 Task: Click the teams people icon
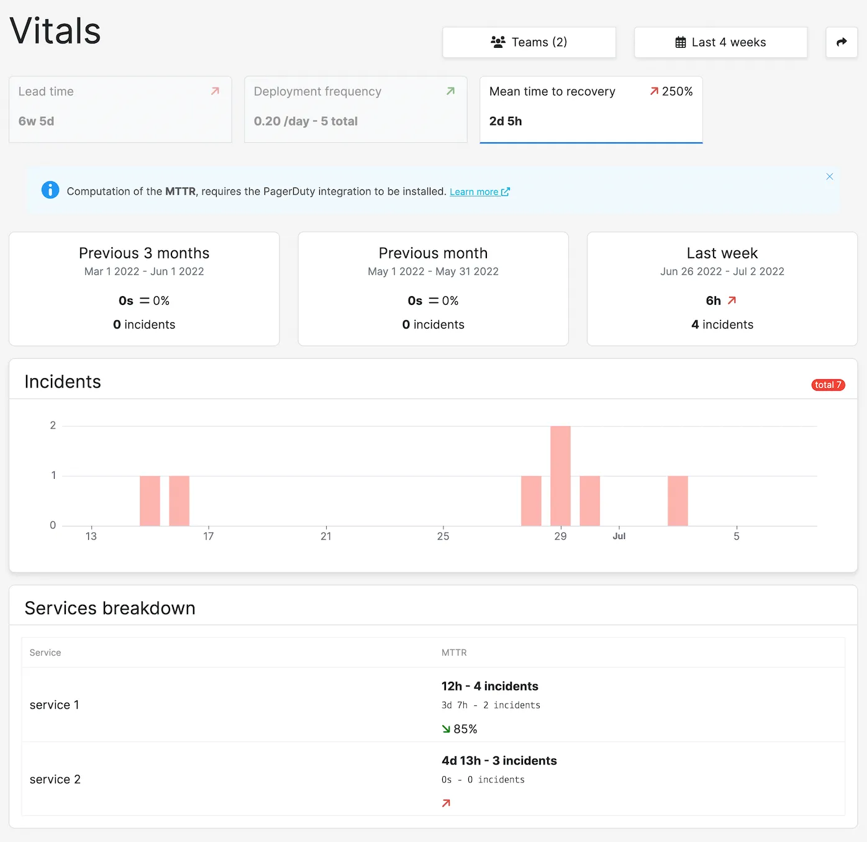(498, 42)
